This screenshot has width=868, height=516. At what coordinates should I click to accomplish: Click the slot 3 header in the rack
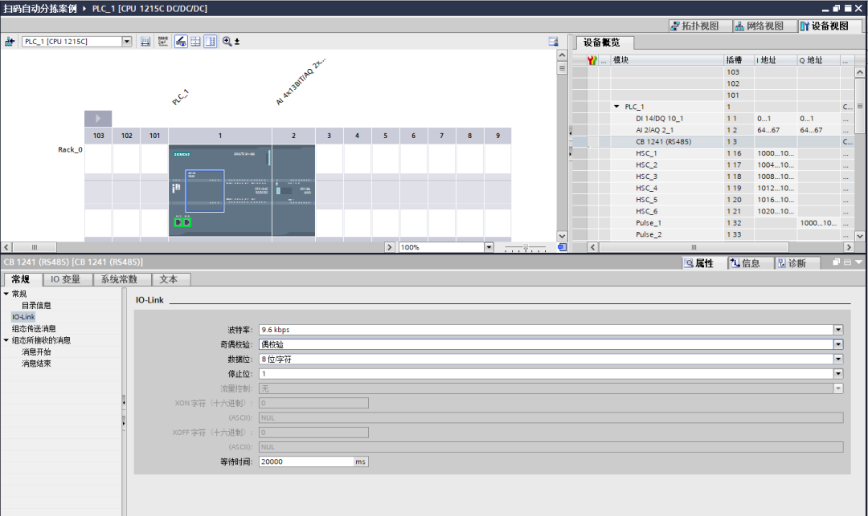pos(329,136)
